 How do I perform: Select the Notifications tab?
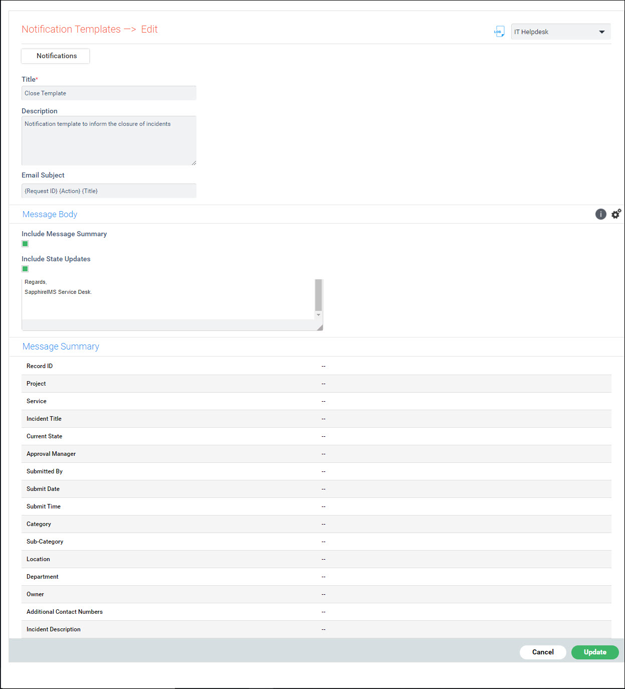click(56, 56)
